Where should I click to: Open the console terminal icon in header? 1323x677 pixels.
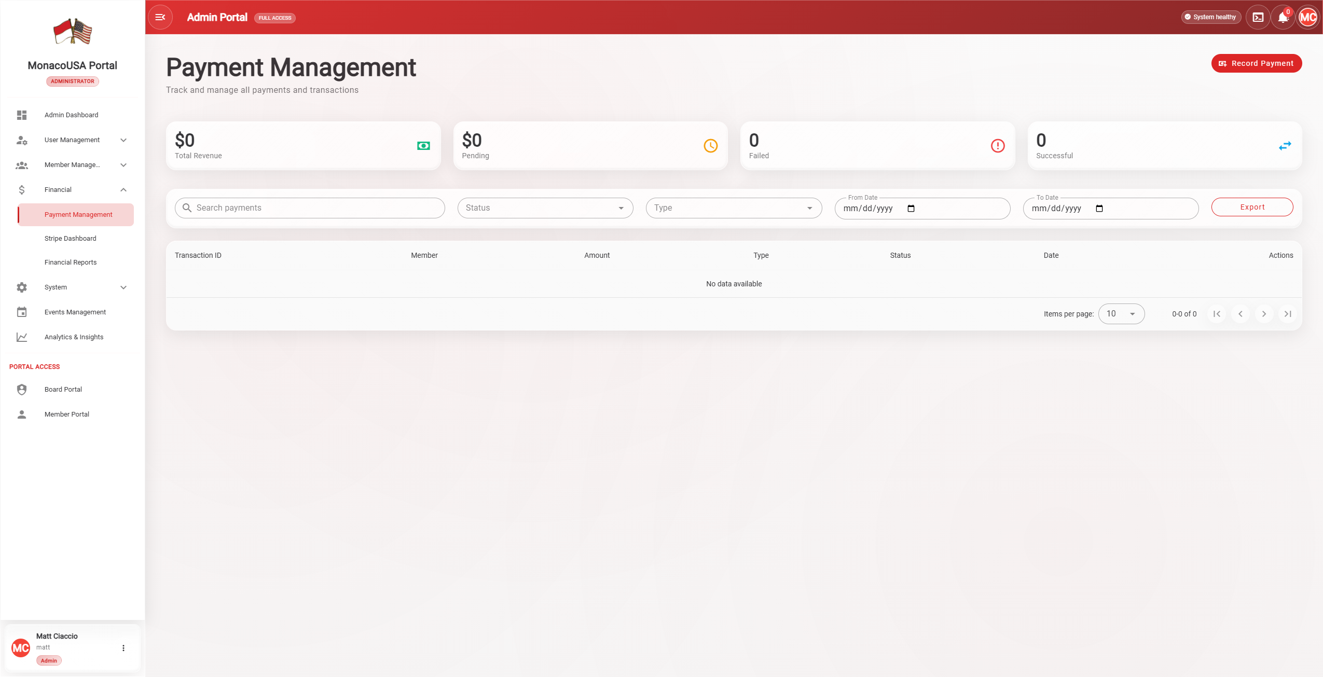[x=1258, y=17]
